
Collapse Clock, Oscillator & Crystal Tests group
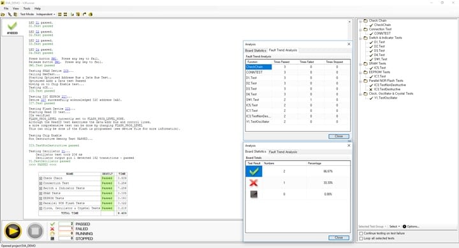pyautogui.click(x=361, y=93)
